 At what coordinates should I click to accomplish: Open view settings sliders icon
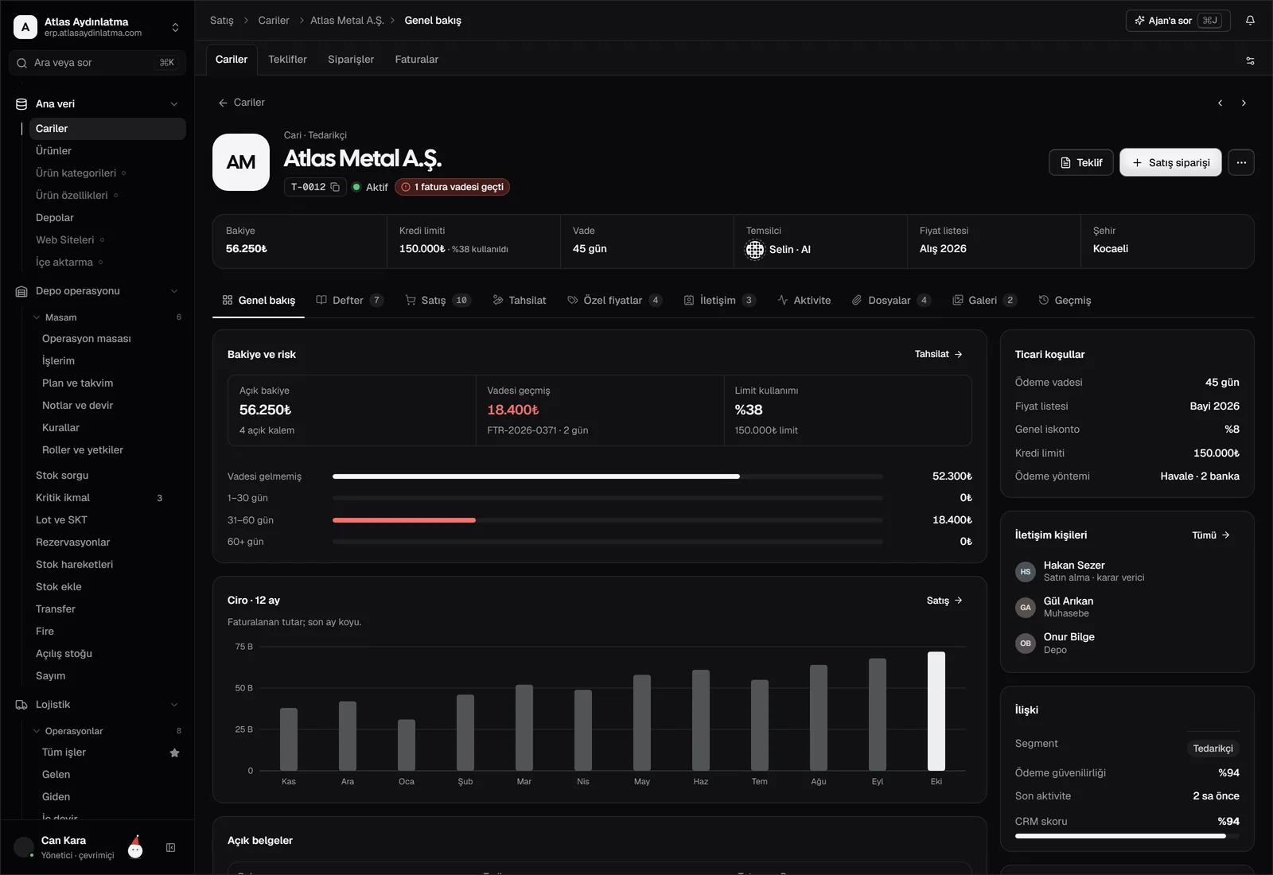(1250, 60)
